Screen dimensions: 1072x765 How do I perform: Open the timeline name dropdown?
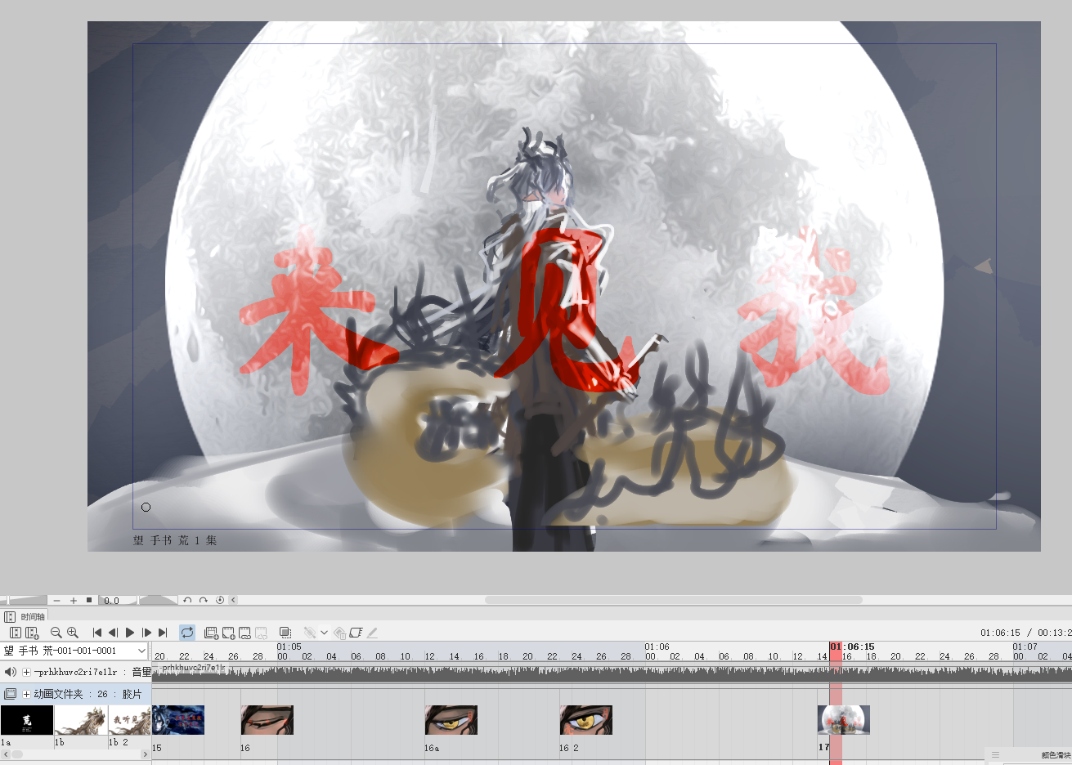coord(141,651)
